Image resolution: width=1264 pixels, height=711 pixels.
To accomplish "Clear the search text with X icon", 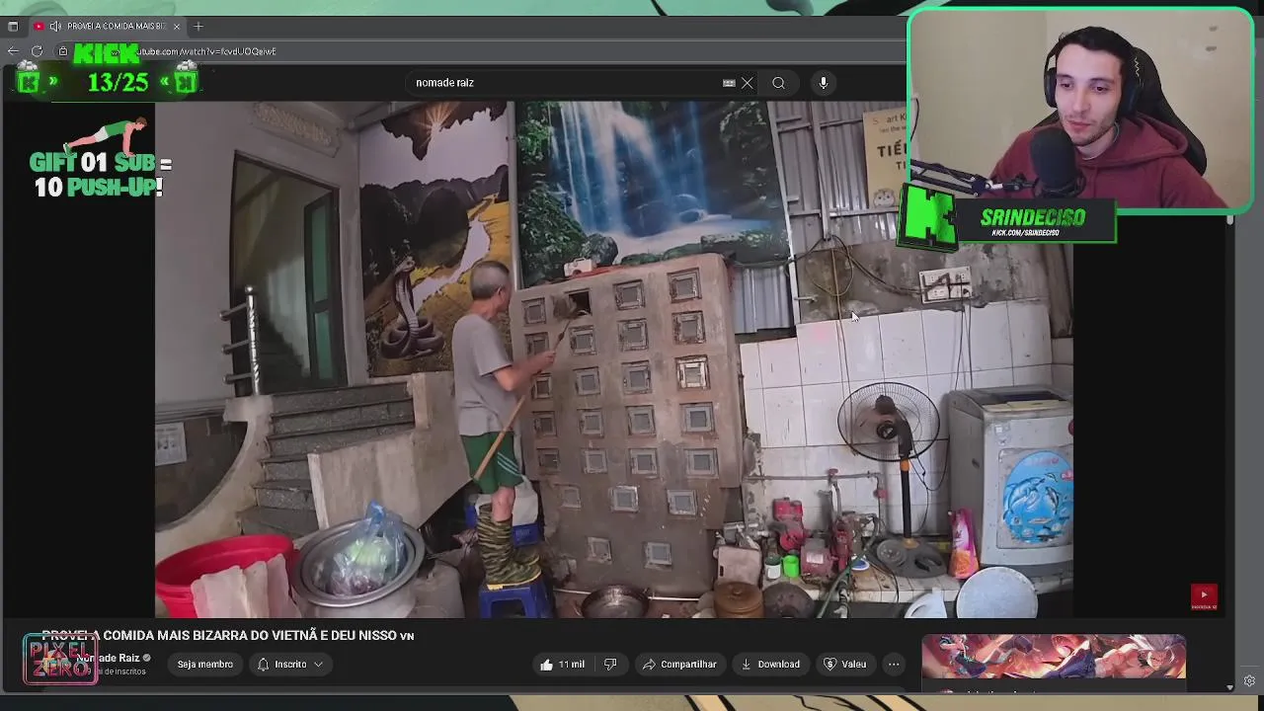I will 748,83.
